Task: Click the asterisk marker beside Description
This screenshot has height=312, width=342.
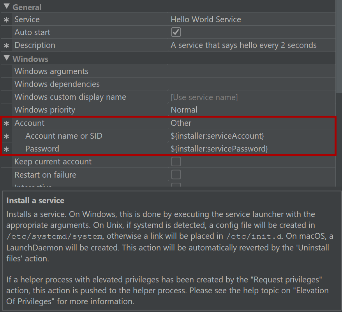Action: pos(6,46)
